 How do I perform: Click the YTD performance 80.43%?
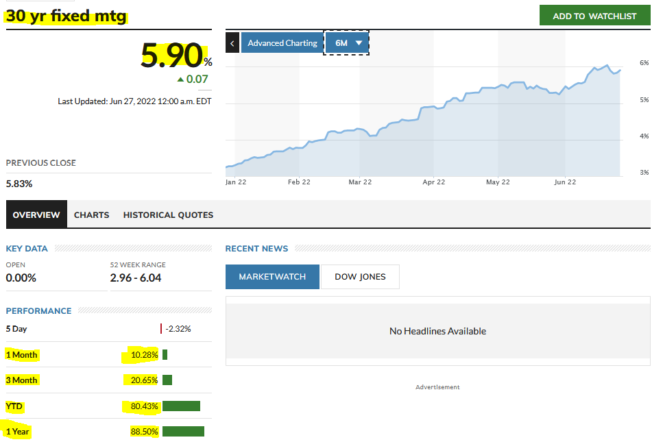(x=144, y=406)
